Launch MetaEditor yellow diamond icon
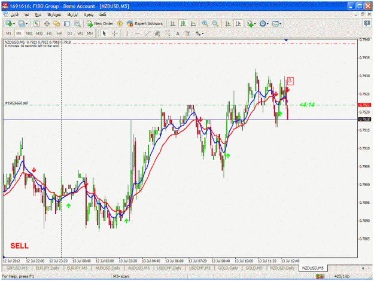 click(x=120, y=23)
